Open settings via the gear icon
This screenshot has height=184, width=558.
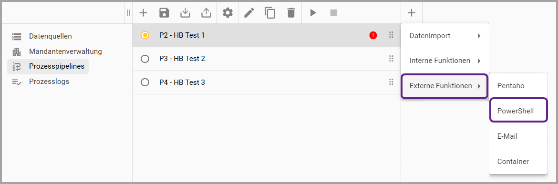(x=227, y=13)
